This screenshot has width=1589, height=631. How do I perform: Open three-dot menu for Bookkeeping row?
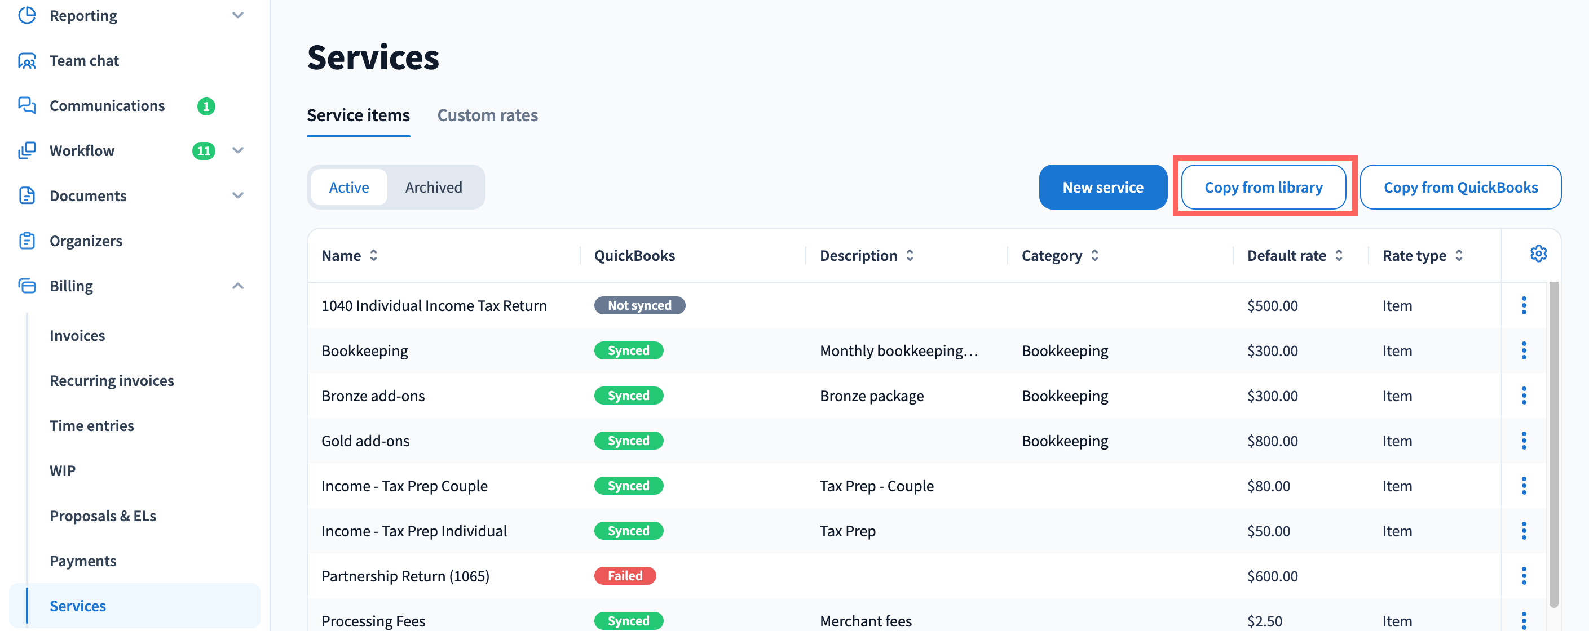[1523, 350]
